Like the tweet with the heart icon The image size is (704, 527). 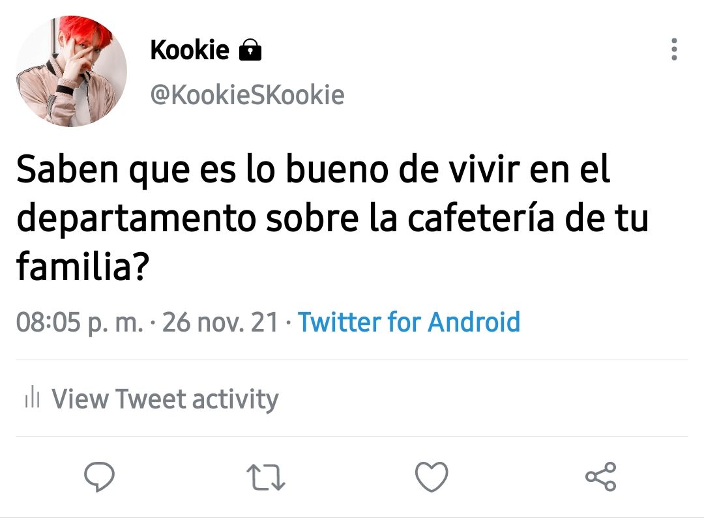[432, 477]
